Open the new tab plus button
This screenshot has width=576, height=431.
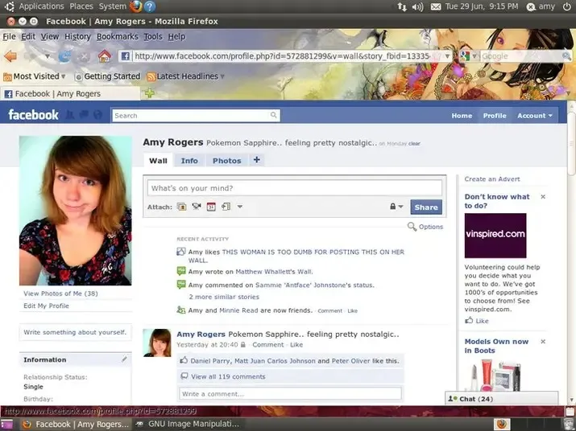pos(149,93)
